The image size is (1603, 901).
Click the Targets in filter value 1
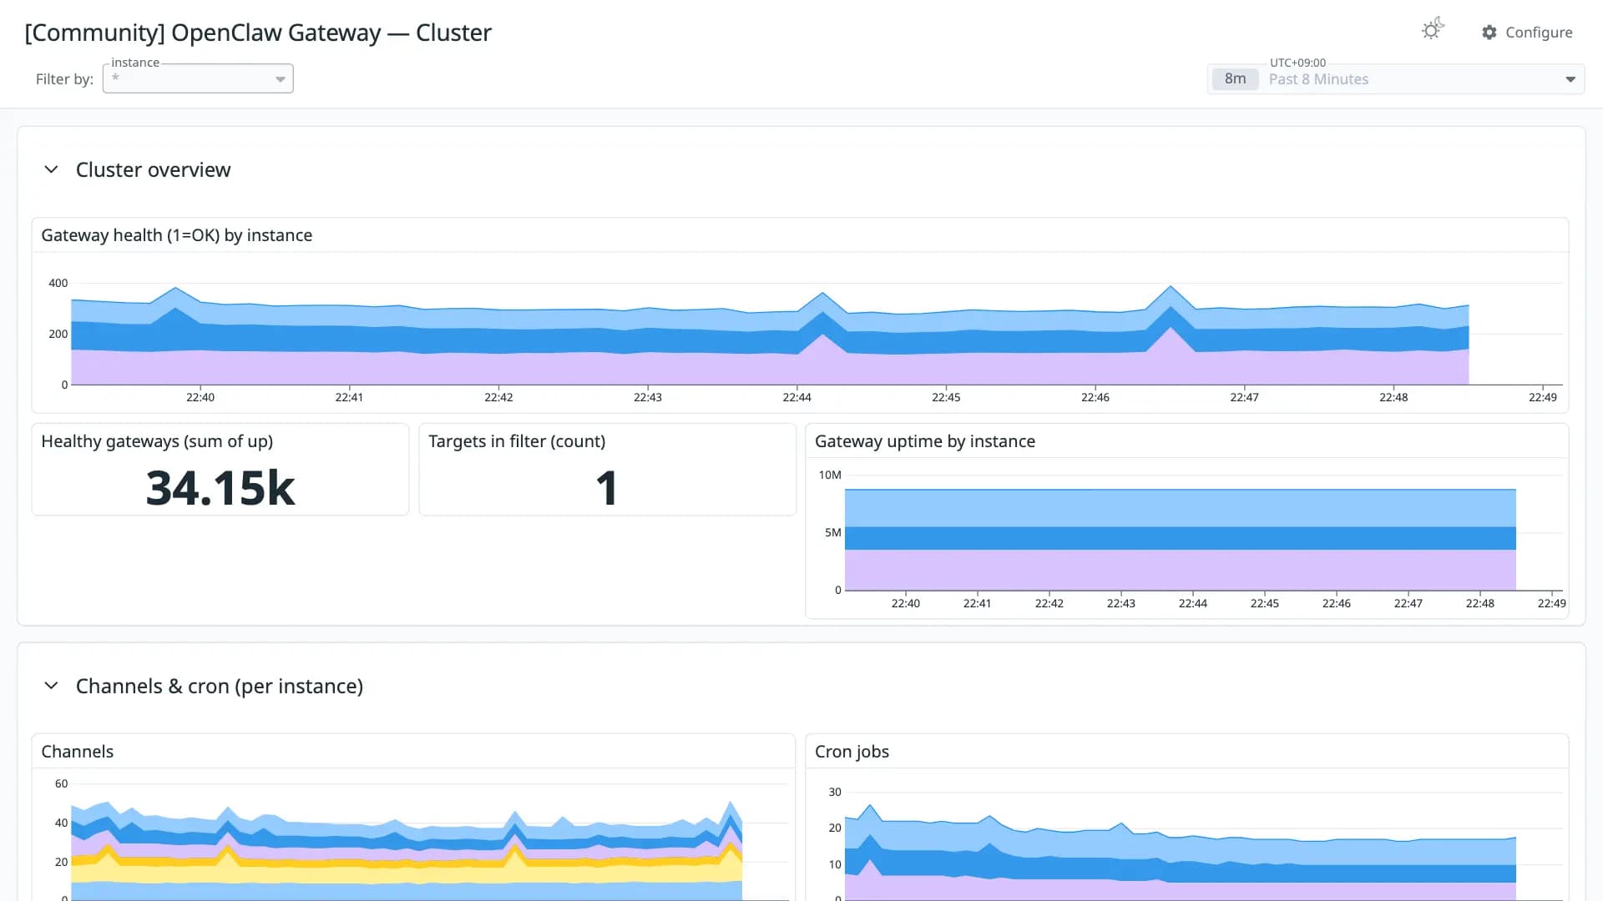(x=607, y=487)
